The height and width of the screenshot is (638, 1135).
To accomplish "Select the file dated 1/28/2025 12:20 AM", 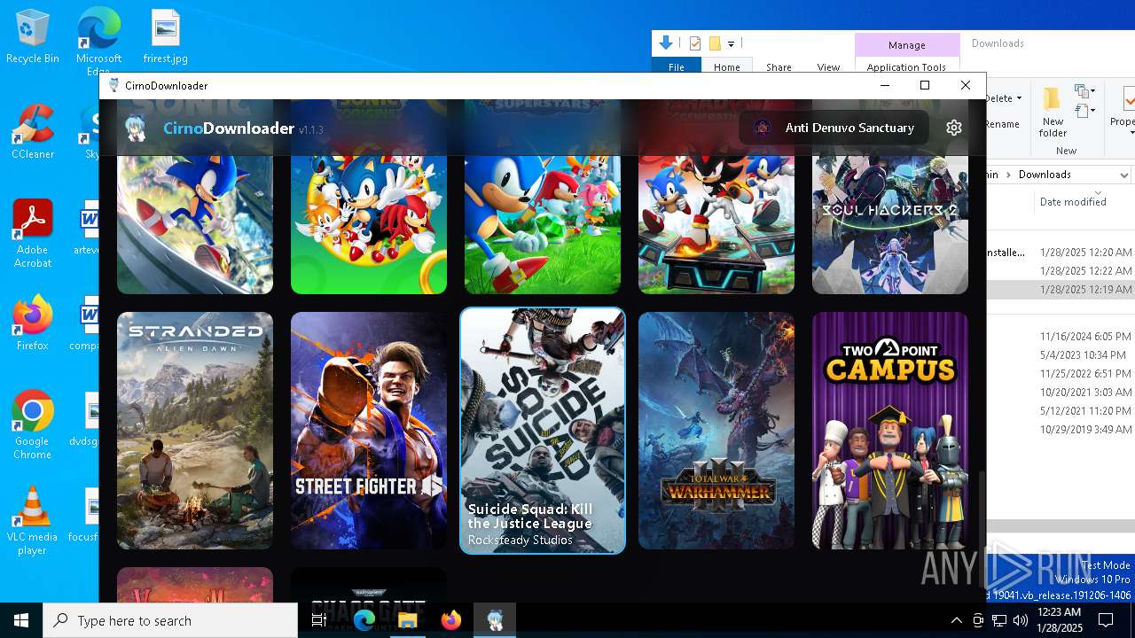I will click(1061, 253).
